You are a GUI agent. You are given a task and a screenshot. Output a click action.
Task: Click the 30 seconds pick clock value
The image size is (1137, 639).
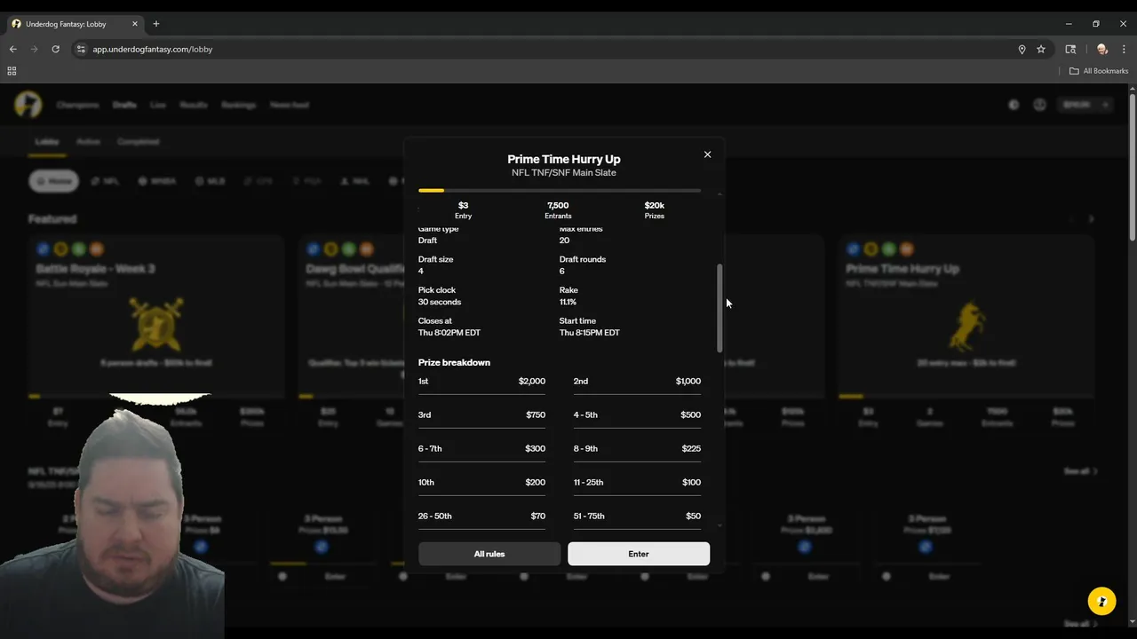[x=440, y=303]
